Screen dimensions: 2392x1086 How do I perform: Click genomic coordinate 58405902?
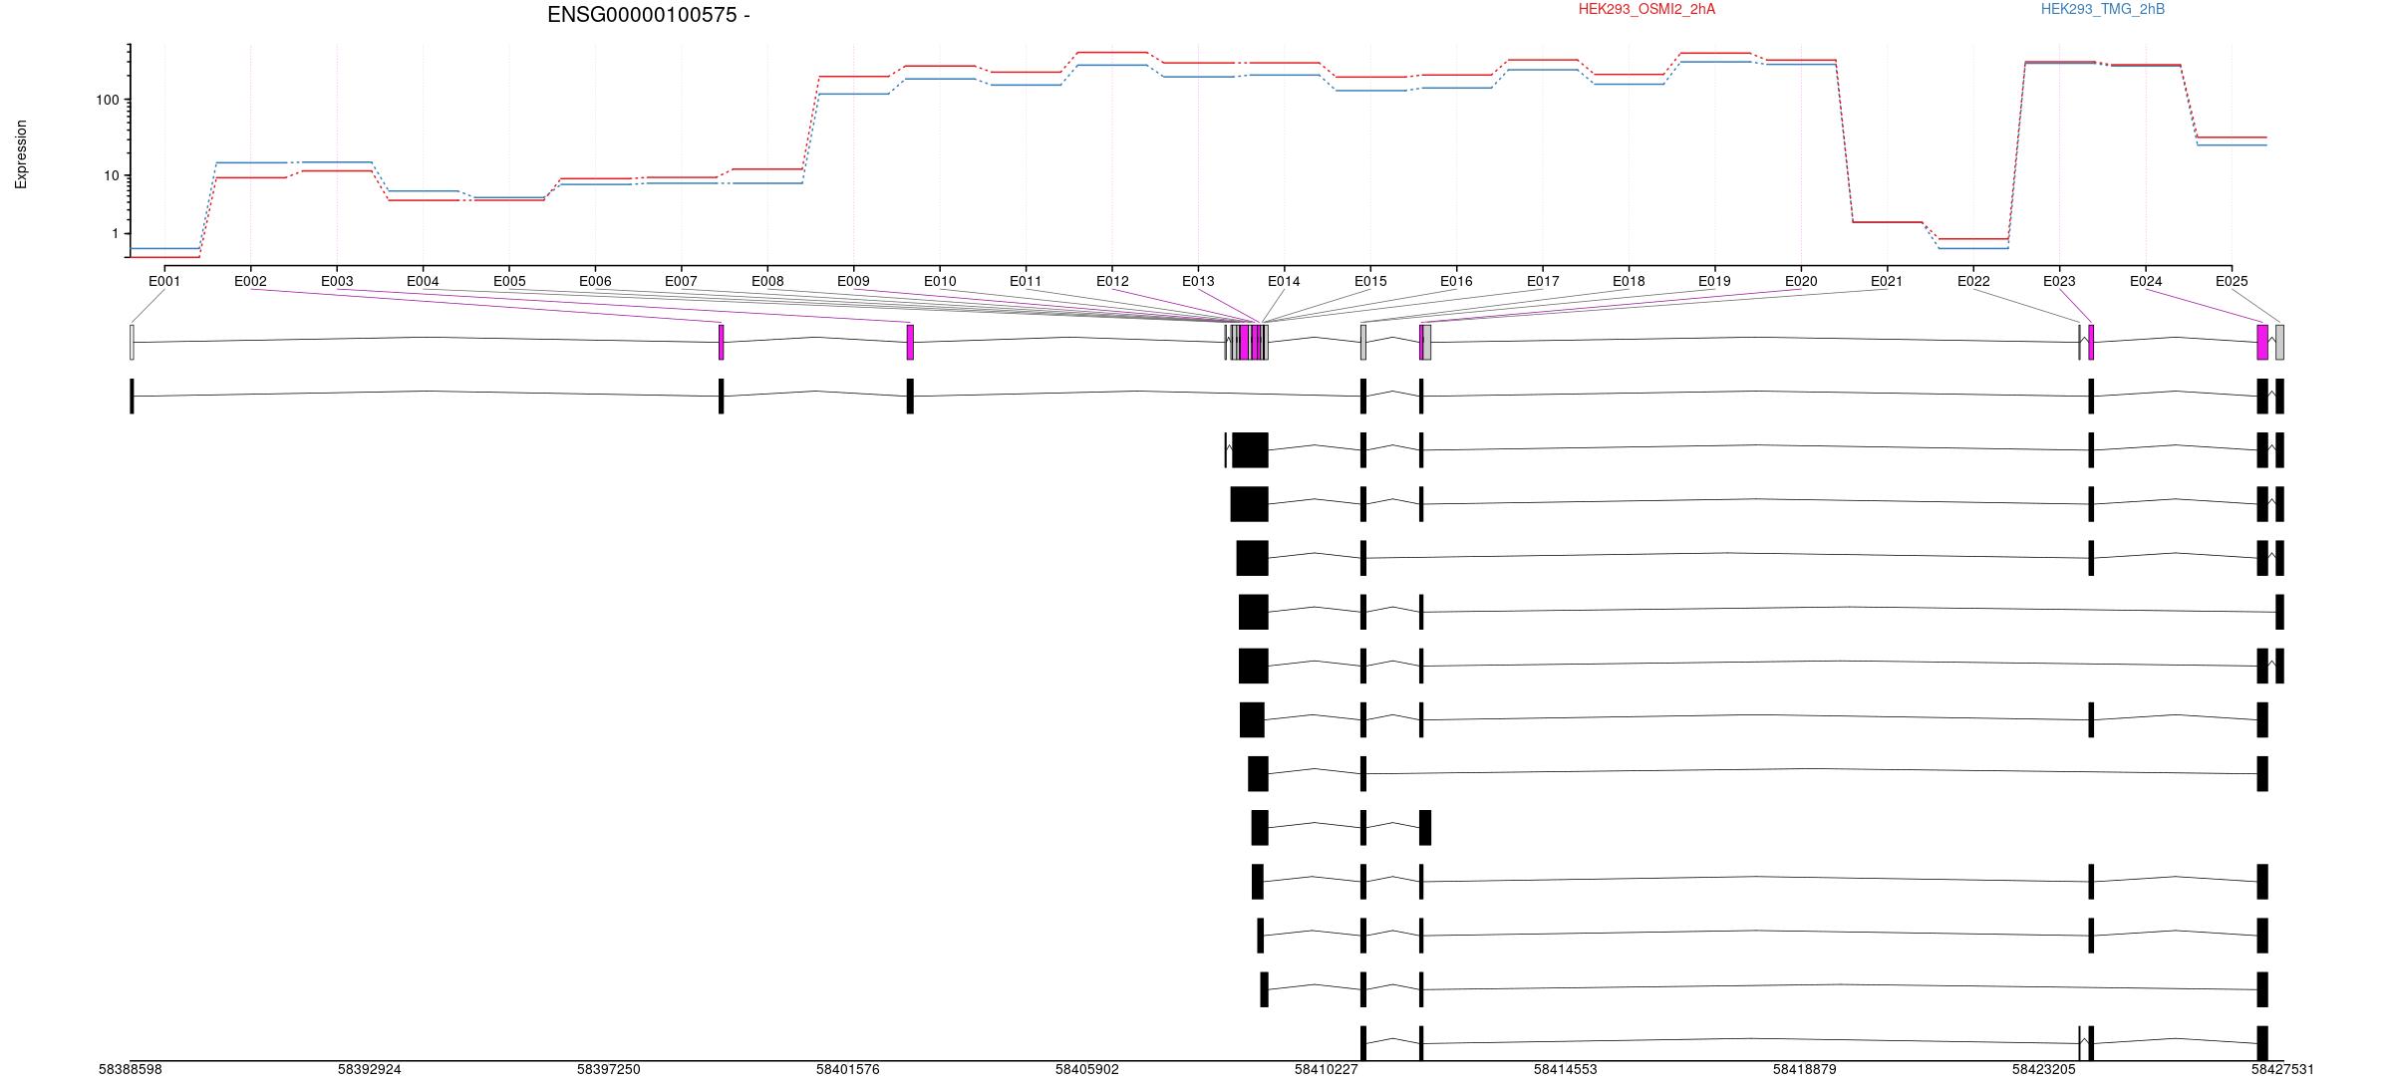click(x=1087, y=1069)
